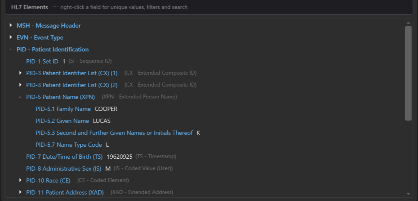The height and width of the screenshot is (201, 418).
Task: Select the PID-1 Set ID field
Action: coord(42,61)
